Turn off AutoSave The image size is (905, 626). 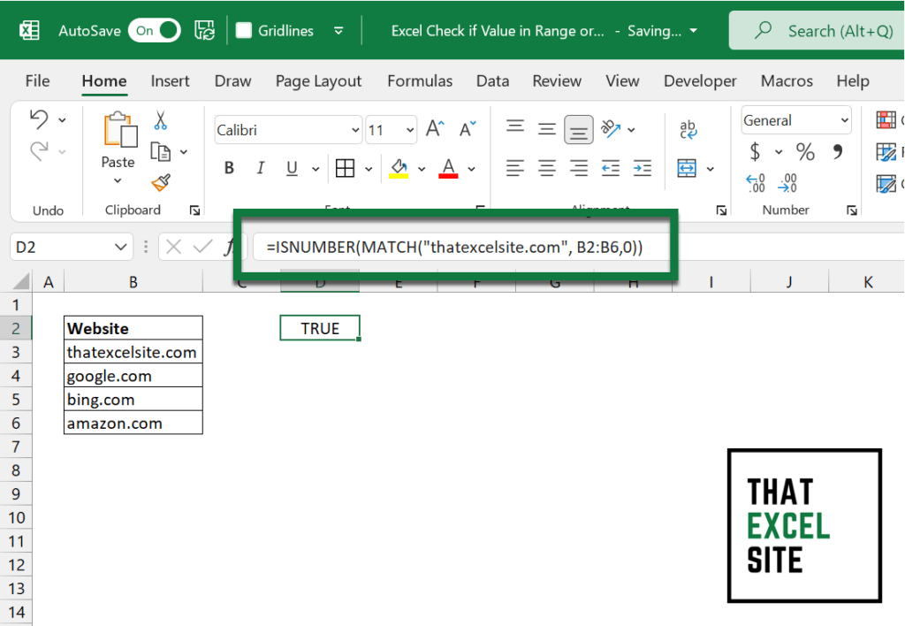pos(154,29)
